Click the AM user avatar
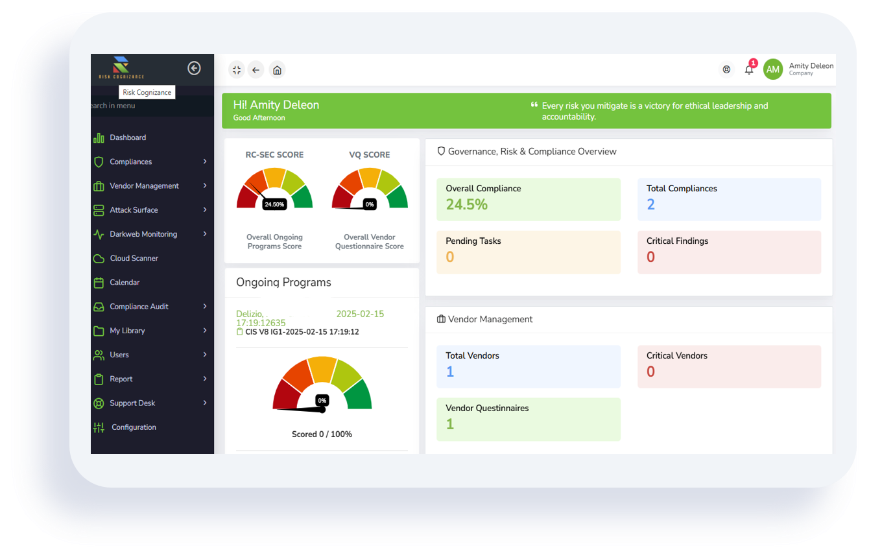Viewport: 869px width, 557px height. (773, 69)
